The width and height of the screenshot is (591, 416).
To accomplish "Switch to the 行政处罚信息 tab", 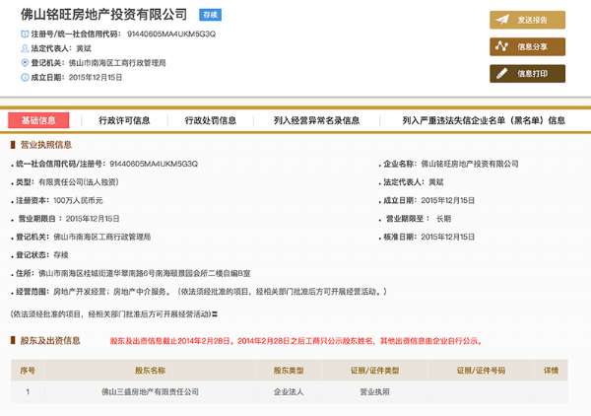I will click(x=210, y=120).
